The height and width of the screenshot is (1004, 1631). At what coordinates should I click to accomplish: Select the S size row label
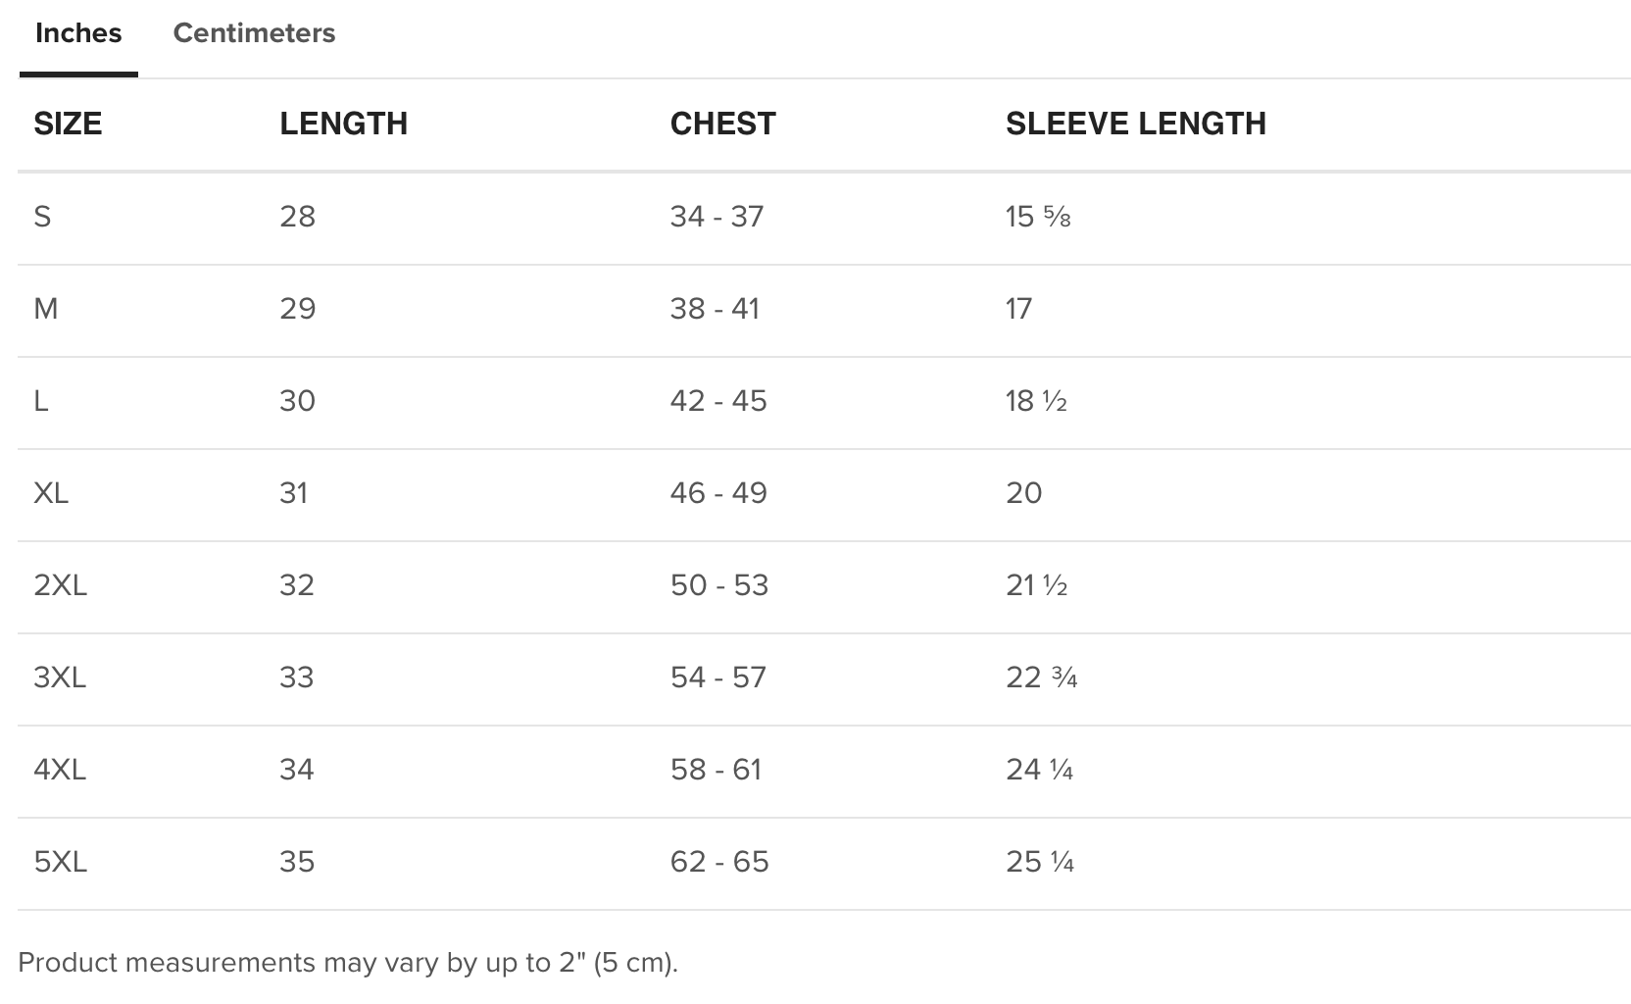click(x=42, y=217)
